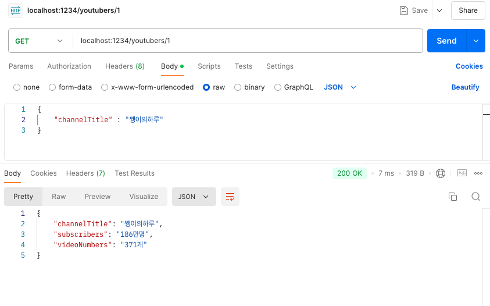Select the form-data radio option
The height and width of the screenshot is (306, 490).
[52, 87]
